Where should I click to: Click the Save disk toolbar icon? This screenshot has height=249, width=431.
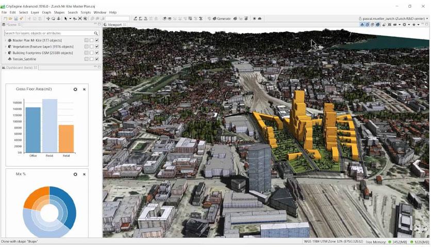[x=16, y=19]
